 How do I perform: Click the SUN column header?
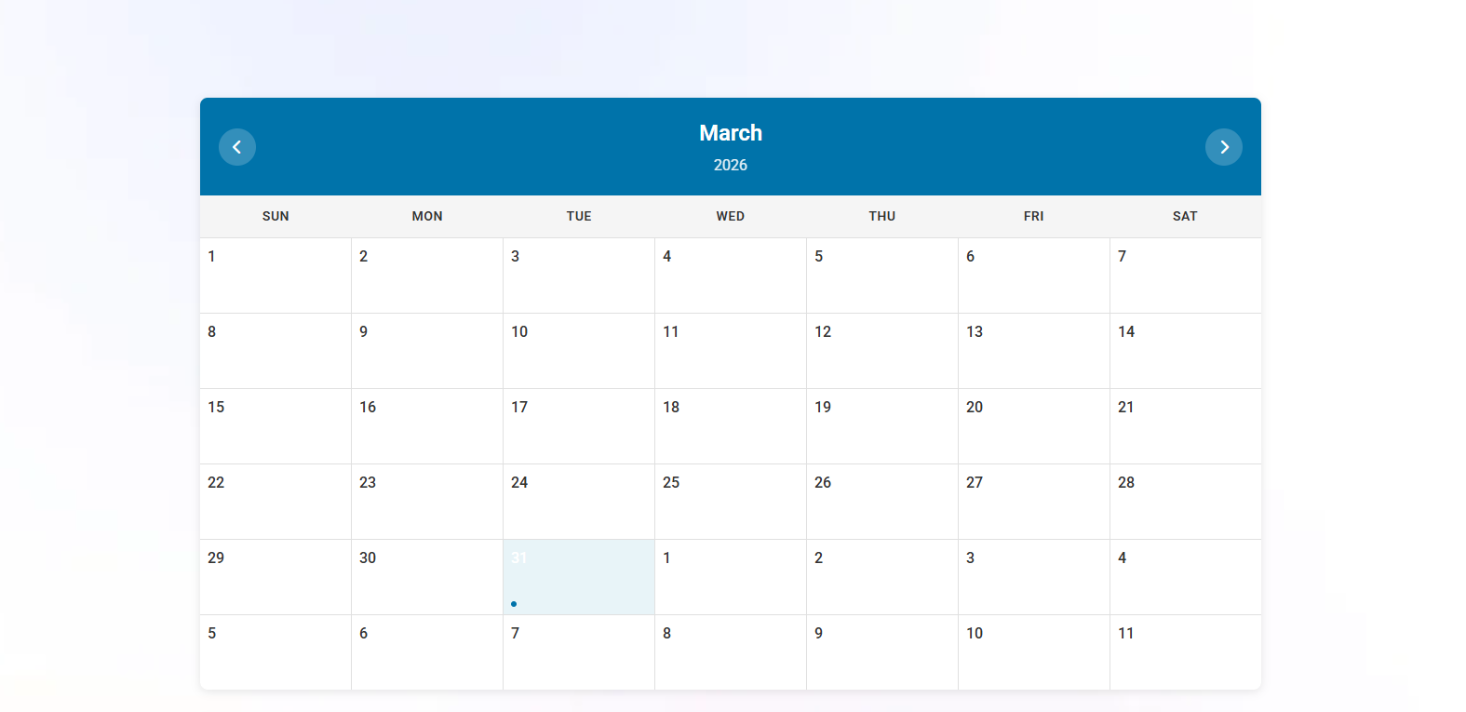click(x=276, y=216)
